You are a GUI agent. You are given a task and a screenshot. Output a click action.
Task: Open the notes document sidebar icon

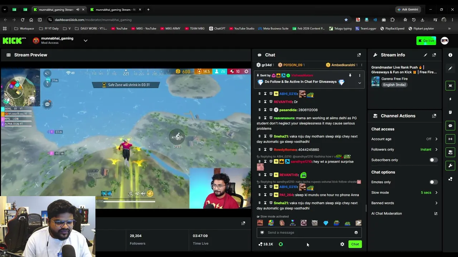[450, 112]
